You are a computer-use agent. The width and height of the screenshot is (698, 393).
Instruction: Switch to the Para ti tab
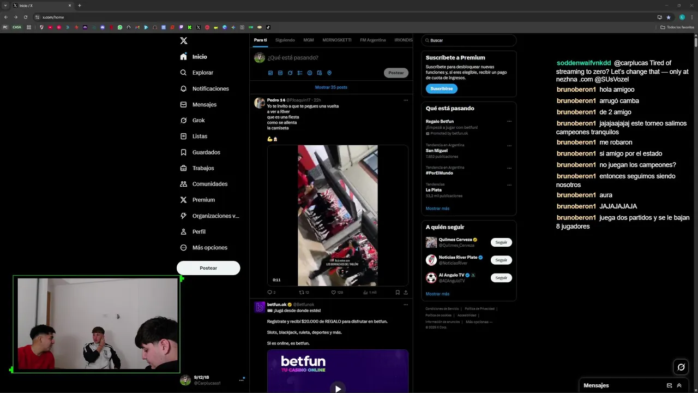pos(260,40)
